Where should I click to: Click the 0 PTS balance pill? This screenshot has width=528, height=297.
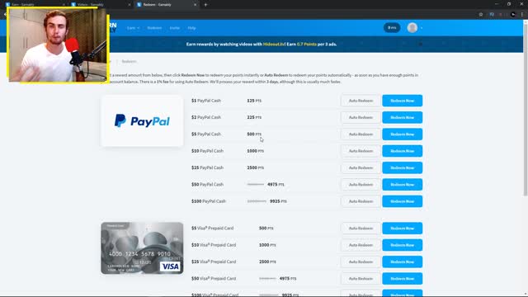[x=392, y=27]
